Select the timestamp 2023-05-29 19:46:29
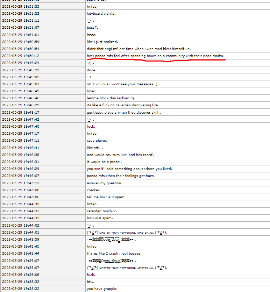The width and height of the screenshot is (270, 292). coord(21,169)
